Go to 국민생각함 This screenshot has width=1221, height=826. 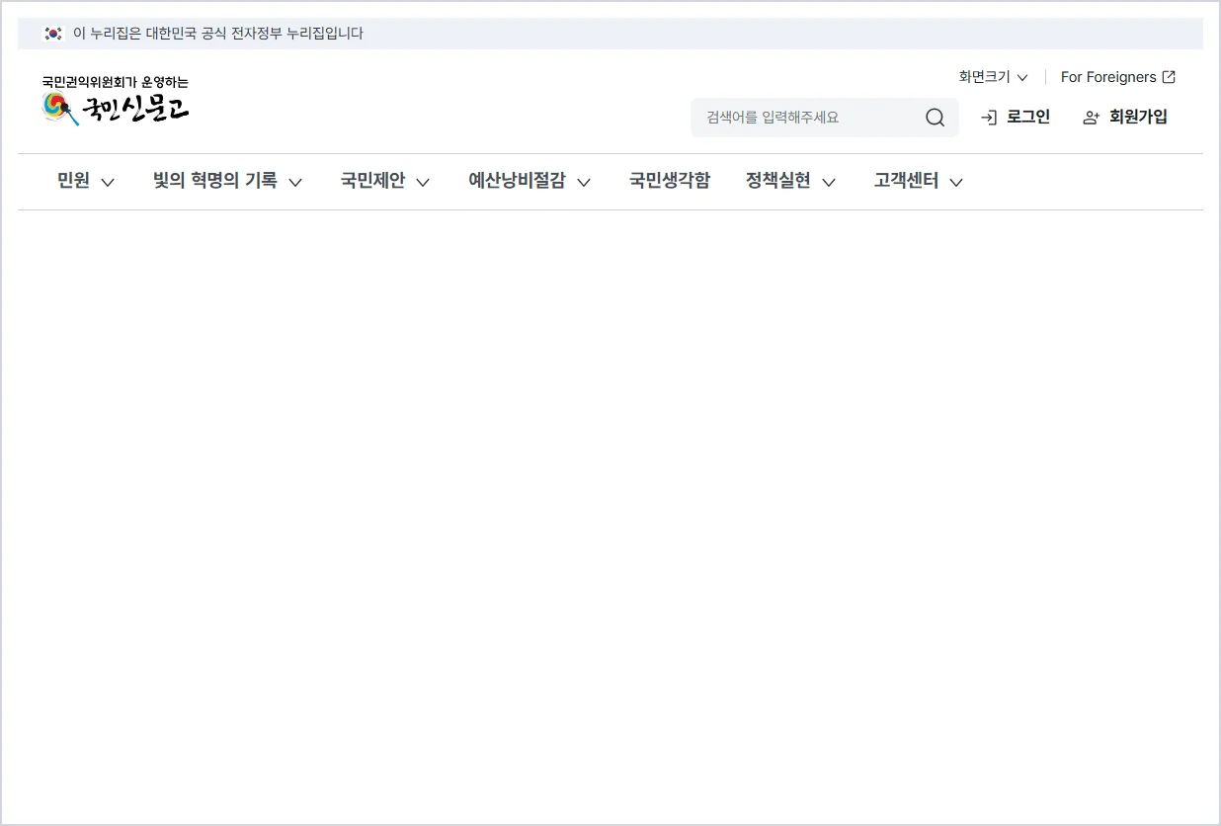[670, 181]
